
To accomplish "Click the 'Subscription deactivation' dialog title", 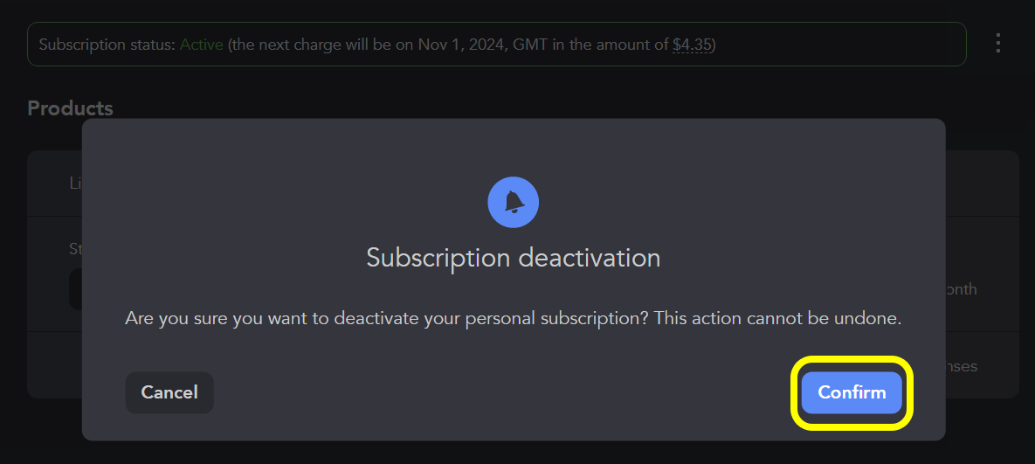I will pos(513,258).
